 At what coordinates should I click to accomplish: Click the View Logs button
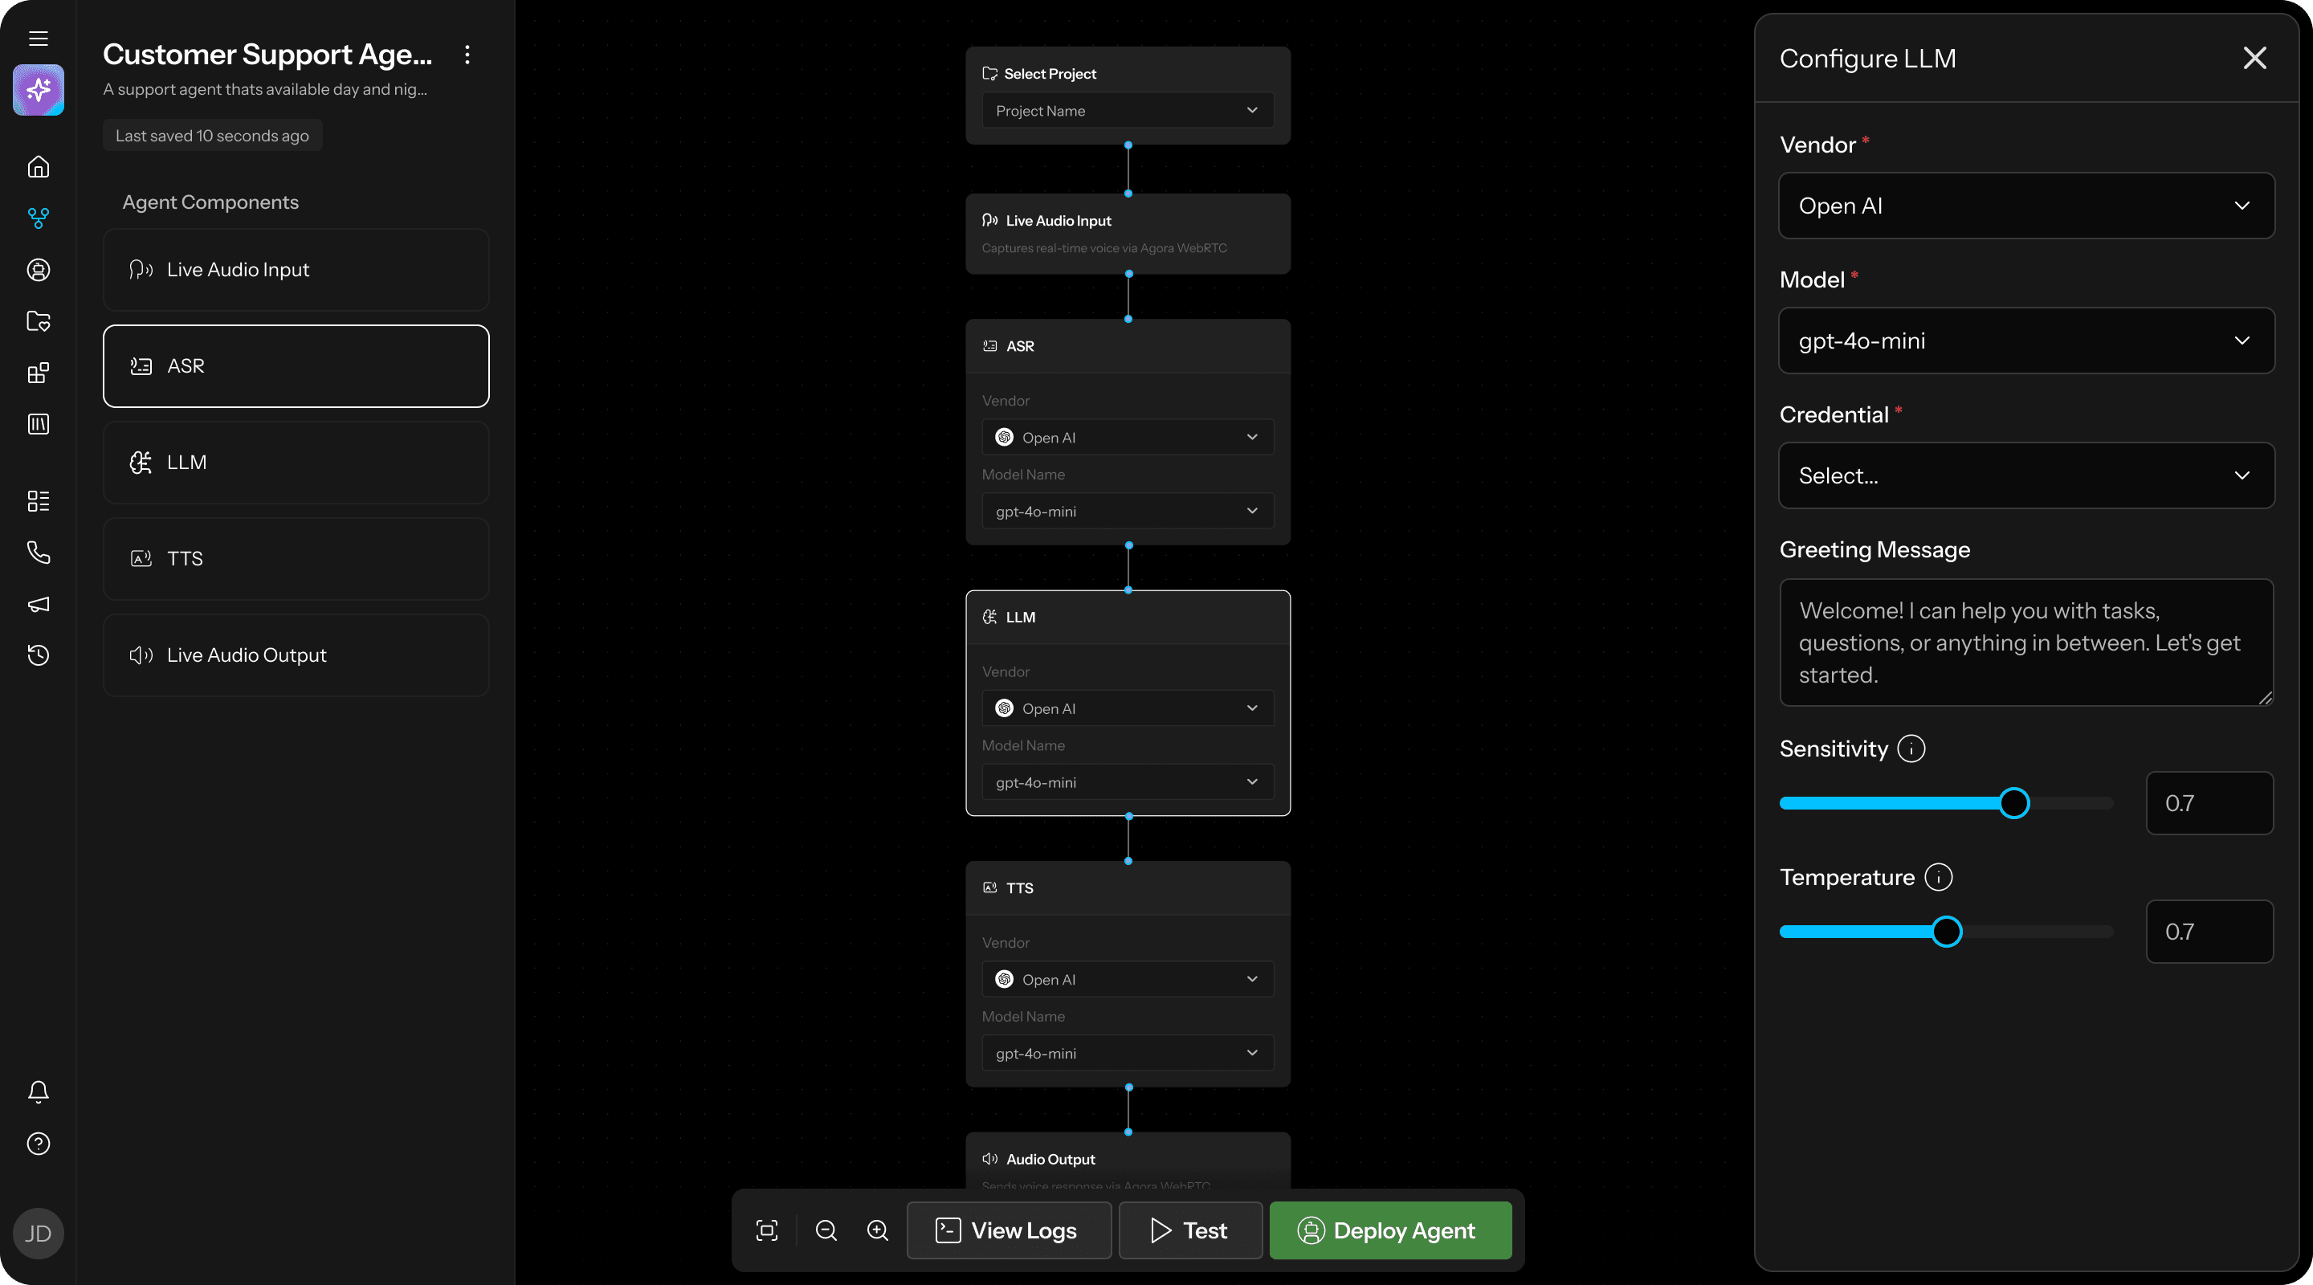coord(1009,1230)
